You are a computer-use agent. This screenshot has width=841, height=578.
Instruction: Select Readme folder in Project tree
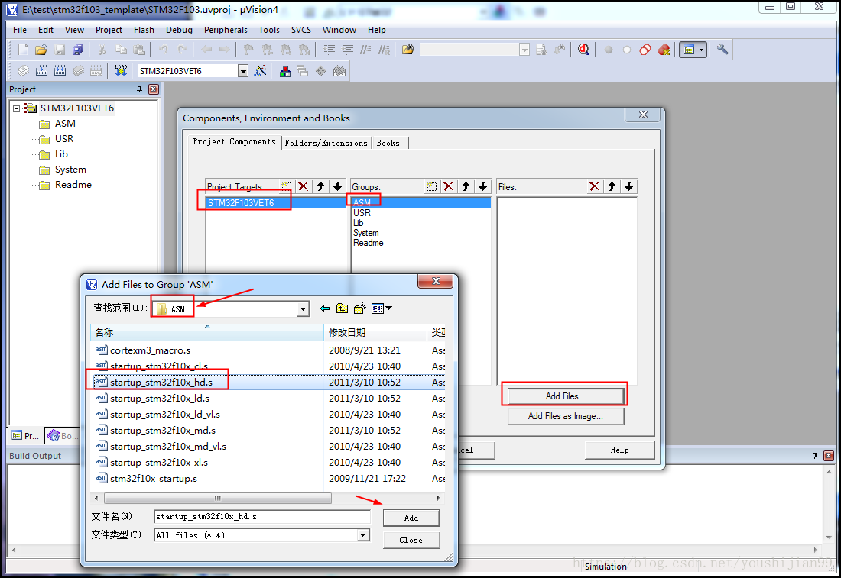73,185
